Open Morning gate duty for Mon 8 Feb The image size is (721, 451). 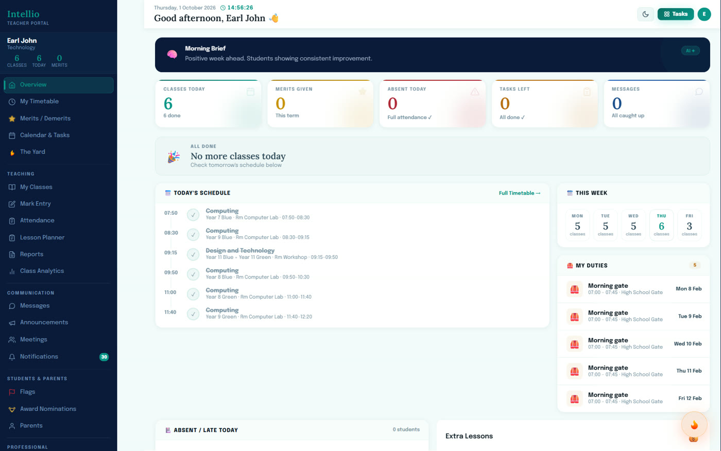pos(633,289)
